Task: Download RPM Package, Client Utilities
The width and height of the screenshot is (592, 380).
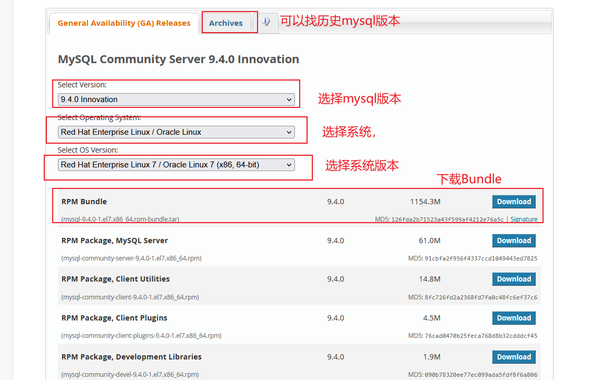Action: tap(514, 279)
